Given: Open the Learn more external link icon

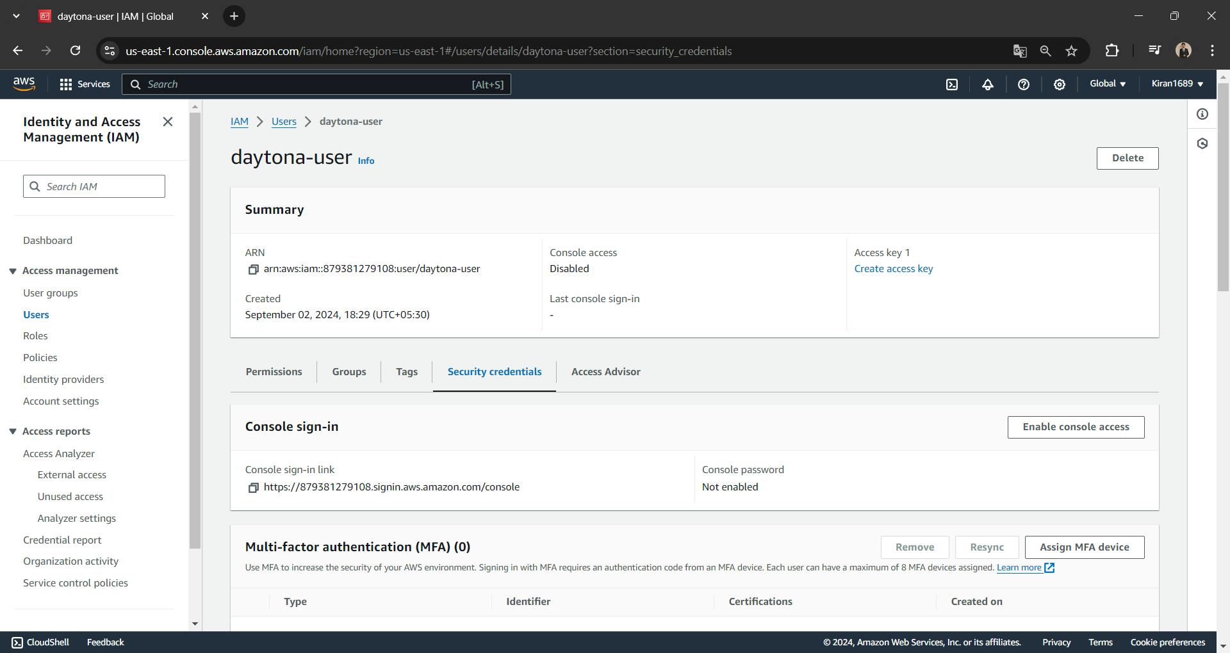Looking at the screenshot, I should tap(1049, 568).
